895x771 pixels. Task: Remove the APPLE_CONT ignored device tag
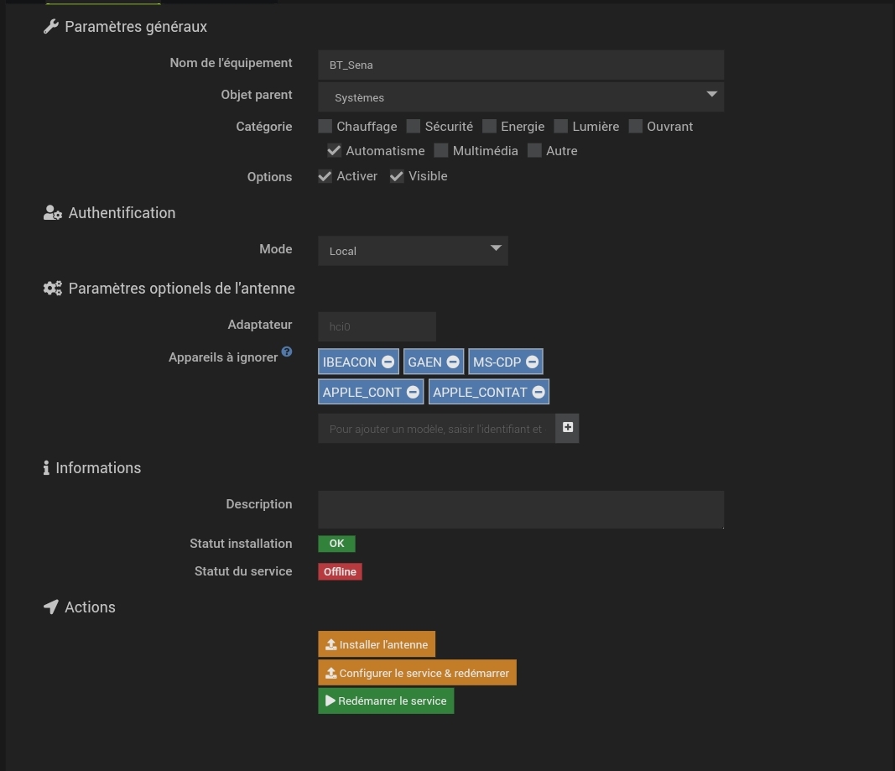coord(413,392)
